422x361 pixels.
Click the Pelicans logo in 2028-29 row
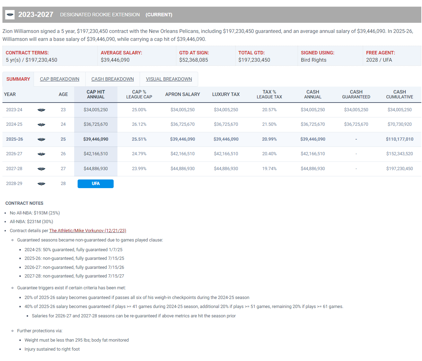tap(41, 184)
